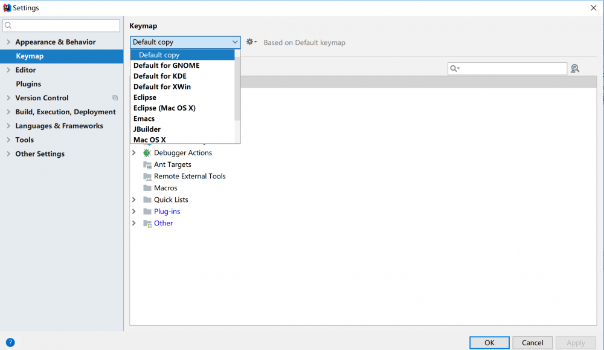Screen dimensions: 604x350
Task: Click the search magnifier in keymap filter
Action: [455, 69]
